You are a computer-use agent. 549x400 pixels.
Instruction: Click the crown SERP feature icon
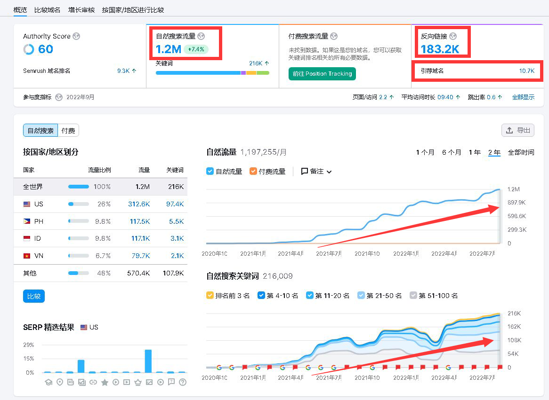click(138, 382)
